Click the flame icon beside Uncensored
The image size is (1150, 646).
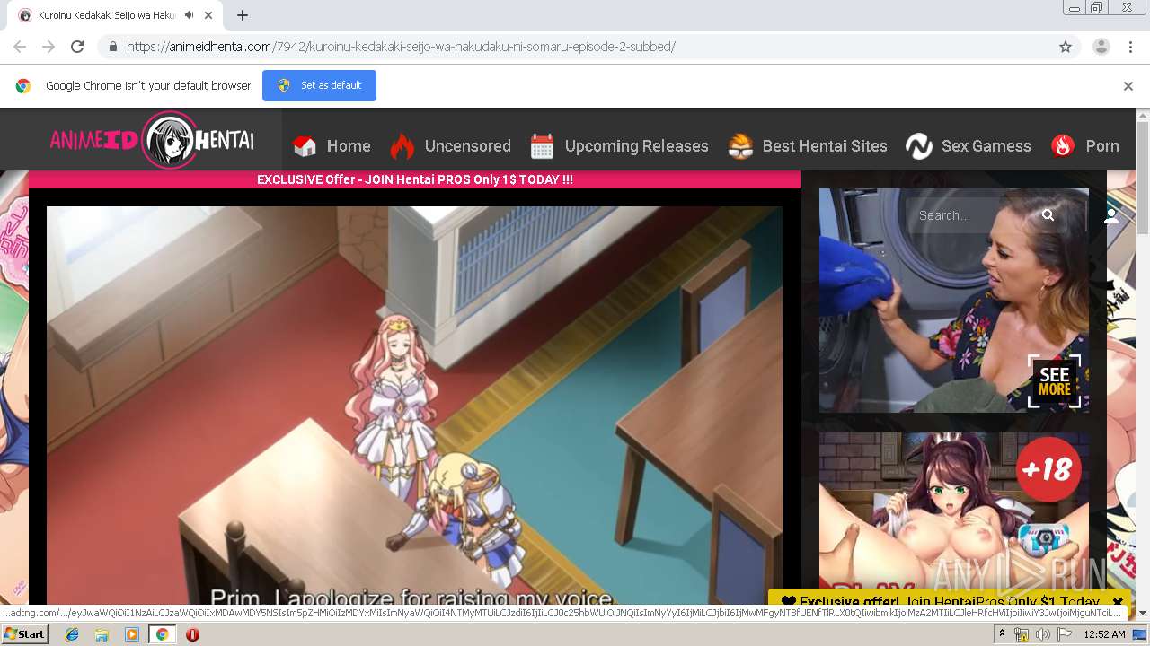tap(402, 146)
